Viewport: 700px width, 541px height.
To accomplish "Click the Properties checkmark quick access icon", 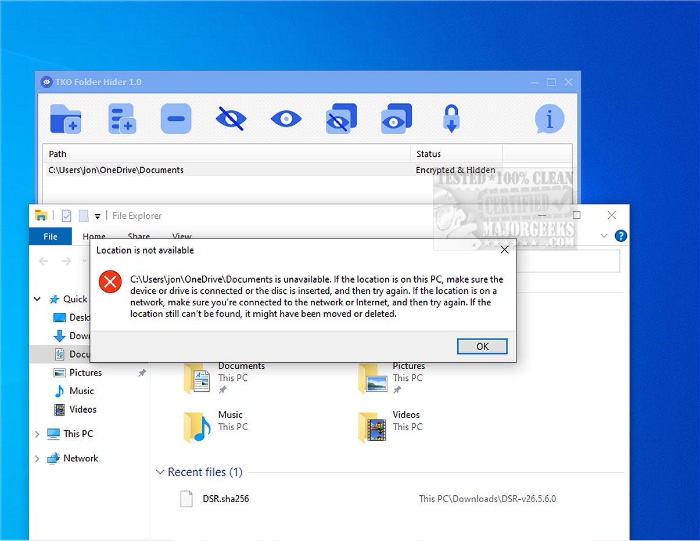I will coord(66,215).
